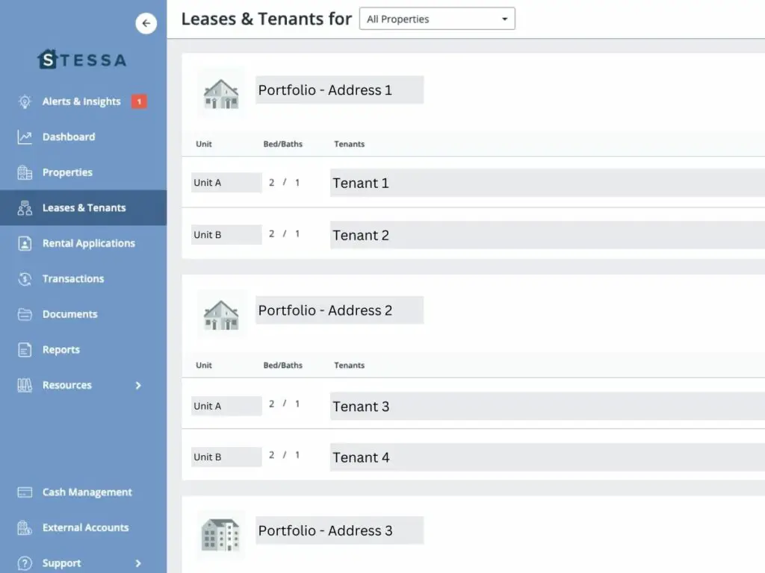This screenshot has width=765, height=573.
Task: Open the Support menu item
Action: [x=61, y=563]
